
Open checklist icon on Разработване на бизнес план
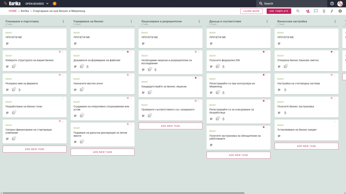tap(14, 112)
